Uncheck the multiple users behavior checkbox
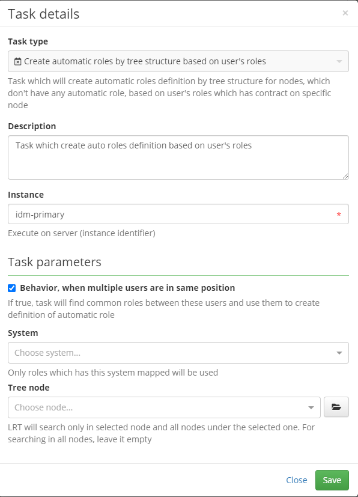 [12, 288]
